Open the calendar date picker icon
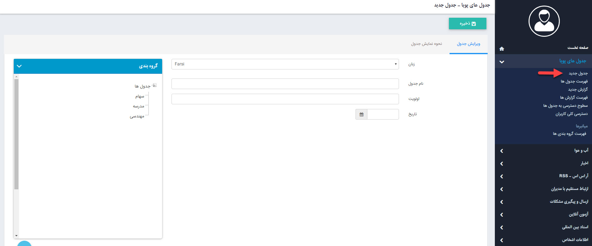This screenshot has width=592, height=246. [361, 114]
